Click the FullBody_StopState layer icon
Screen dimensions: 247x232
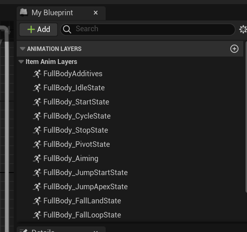[37, 130]
